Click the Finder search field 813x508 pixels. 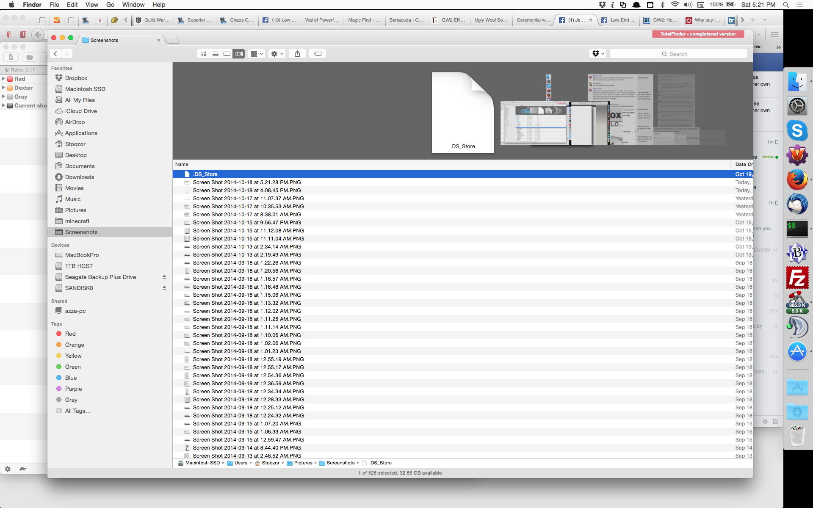[678, 54]
